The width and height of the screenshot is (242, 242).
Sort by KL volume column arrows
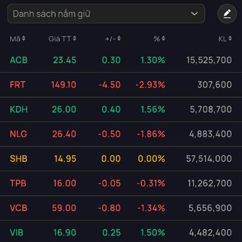[230, 38]
